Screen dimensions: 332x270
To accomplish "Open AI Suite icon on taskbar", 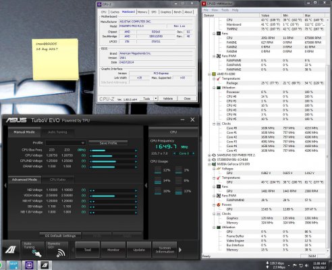I will [45, 265].
